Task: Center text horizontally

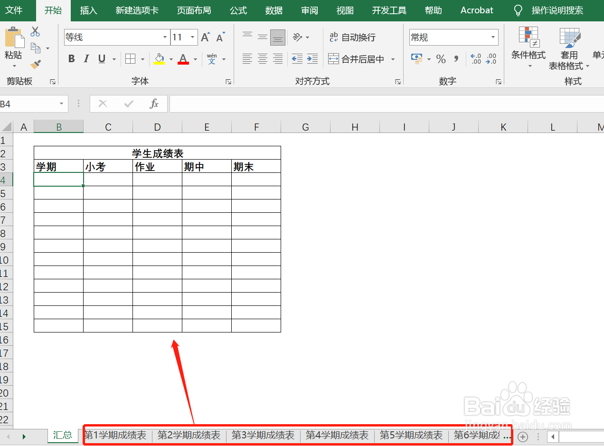Action: (x=263, y=59)
